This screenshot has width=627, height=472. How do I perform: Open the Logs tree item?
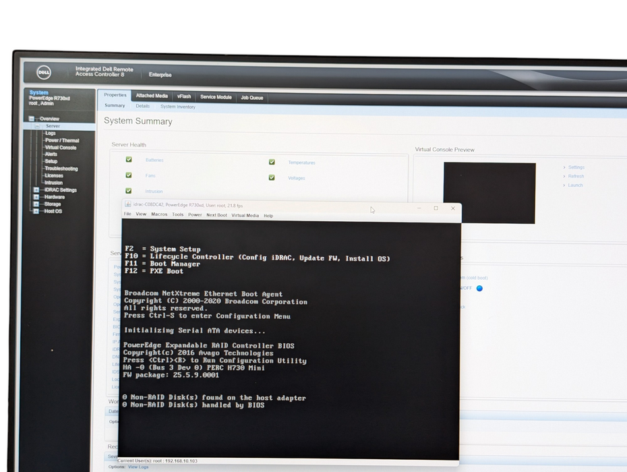51,134
